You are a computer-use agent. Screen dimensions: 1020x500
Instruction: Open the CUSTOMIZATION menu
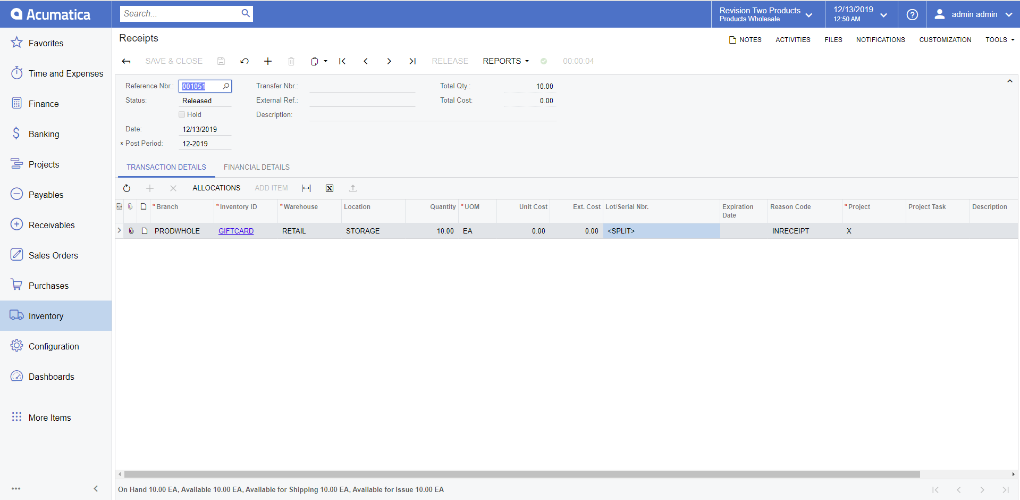tap(945, 40)
